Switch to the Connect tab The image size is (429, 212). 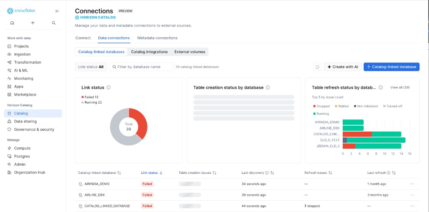(83, 38)
